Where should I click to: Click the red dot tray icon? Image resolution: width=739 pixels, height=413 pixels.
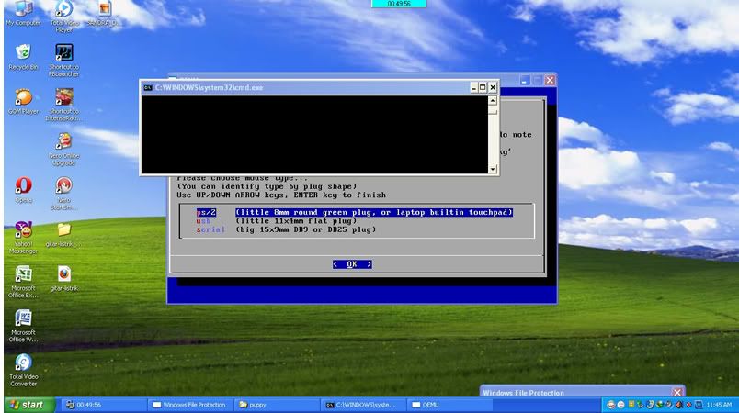tap(688, 405)
